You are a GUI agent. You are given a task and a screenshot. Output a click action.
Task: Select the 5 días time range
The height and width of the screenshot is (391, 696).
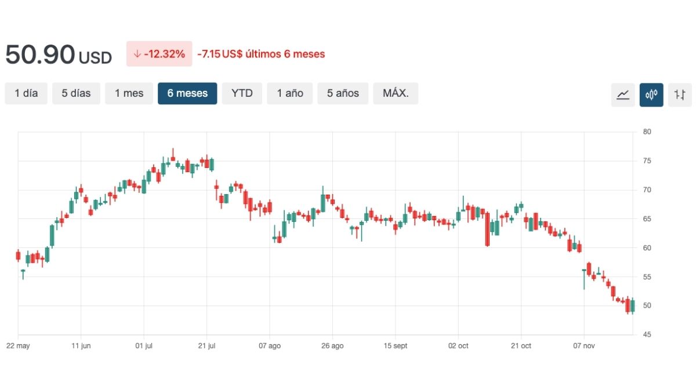[76, 93]
